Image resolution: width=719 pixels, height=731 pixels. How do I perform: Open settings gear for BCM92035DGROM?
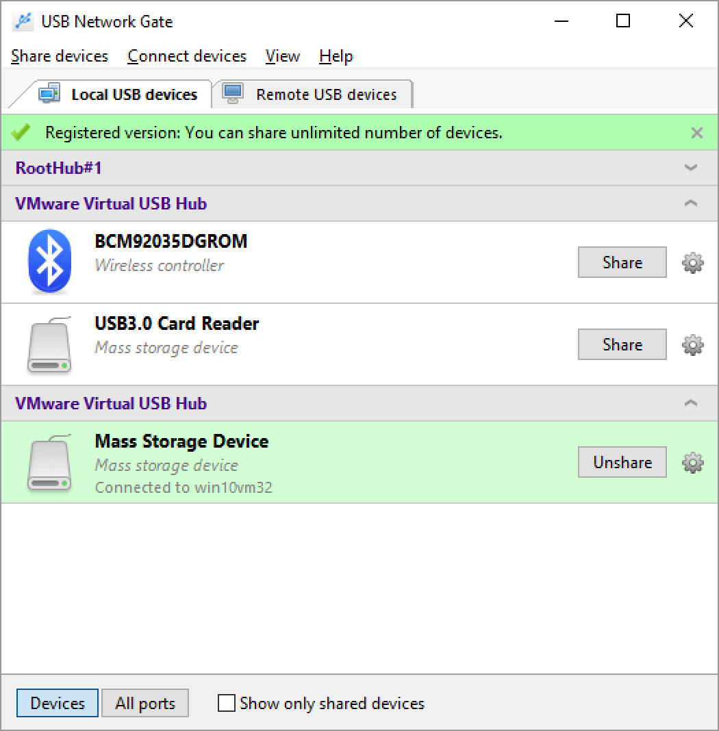coord(692,262)
